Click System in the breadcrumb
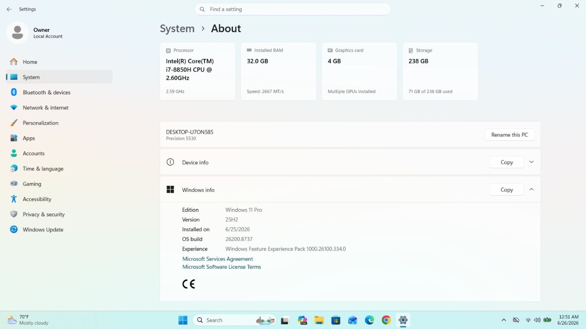Image resolution: width=586 pixels, height=329 pixels. [x=177, y=29]
